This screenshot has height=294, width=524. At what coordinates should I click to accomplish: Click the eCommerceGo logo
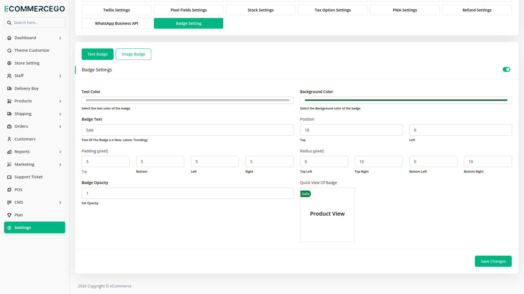[x=35, y=9]
